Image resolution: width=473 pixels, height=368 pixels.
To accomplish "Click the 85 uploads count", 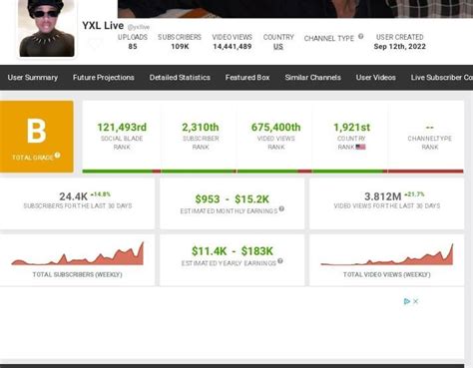I will [133, 47].
